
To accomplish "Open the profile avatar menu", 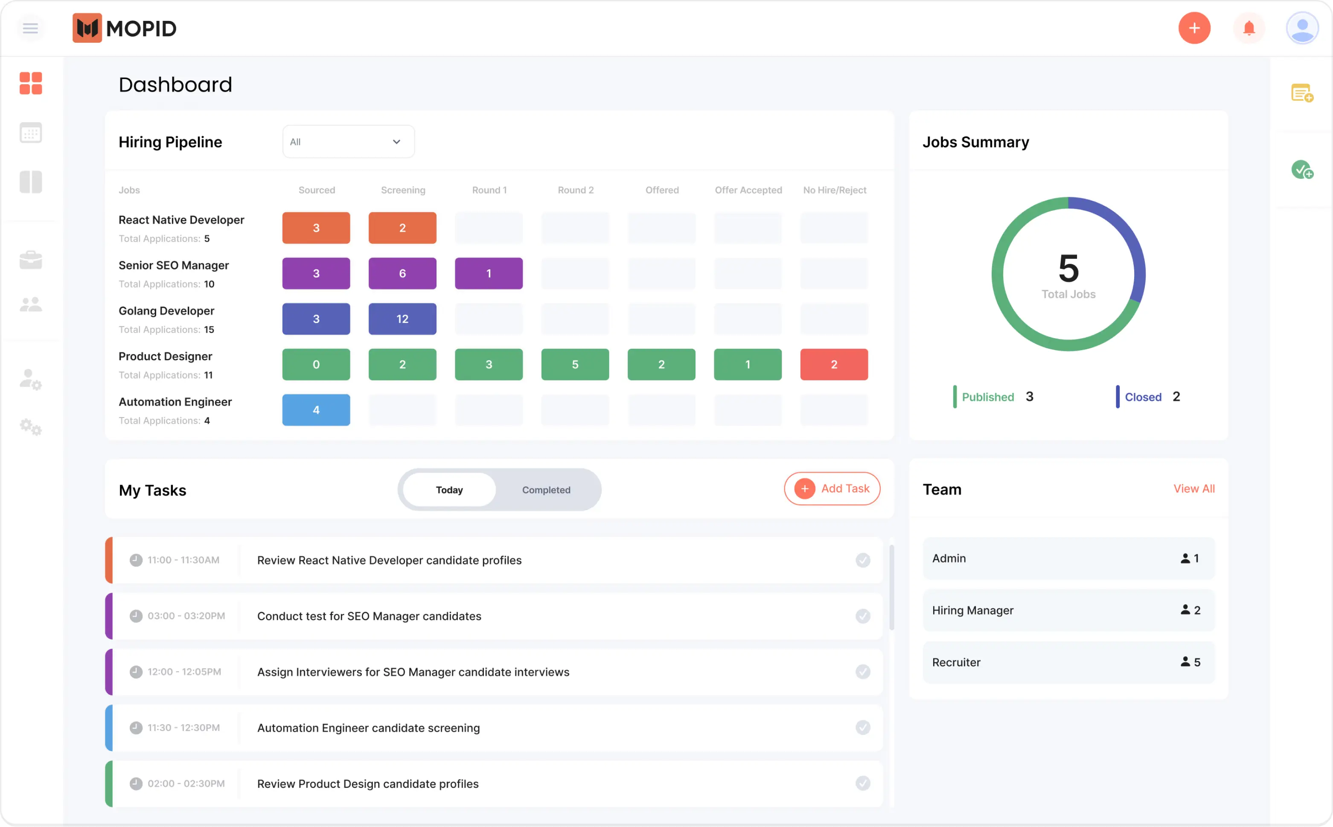I will tap(1302, 28).
